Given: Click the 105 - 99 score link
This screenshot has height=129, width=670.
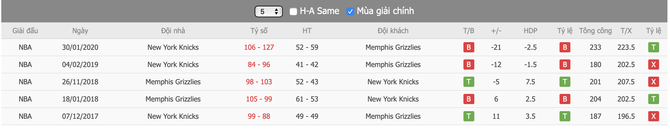Looking at the screenshot, I should pyautogui.click(x=259, y=99).
